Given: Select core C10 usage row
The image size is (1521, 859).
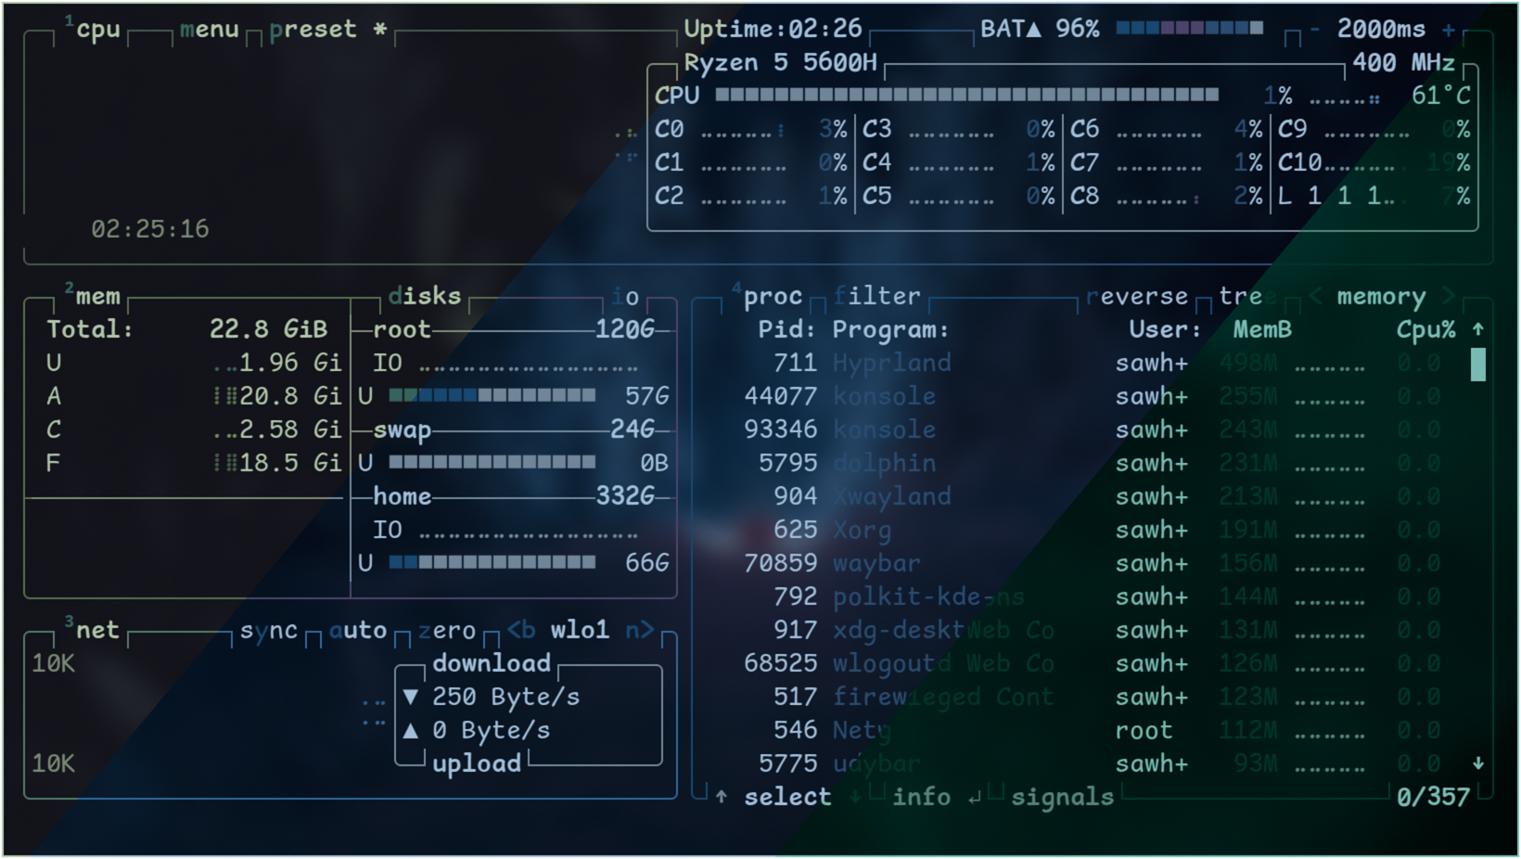Looking at the screenshot, I should click(1374, 162).
